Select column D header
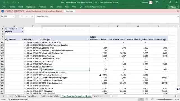Image resolution: width=180 pixels, height=101 pixels. click(x=66, y=26)
